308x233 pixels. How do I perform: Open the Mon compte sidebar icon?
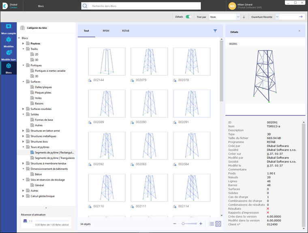pos(9,27)
